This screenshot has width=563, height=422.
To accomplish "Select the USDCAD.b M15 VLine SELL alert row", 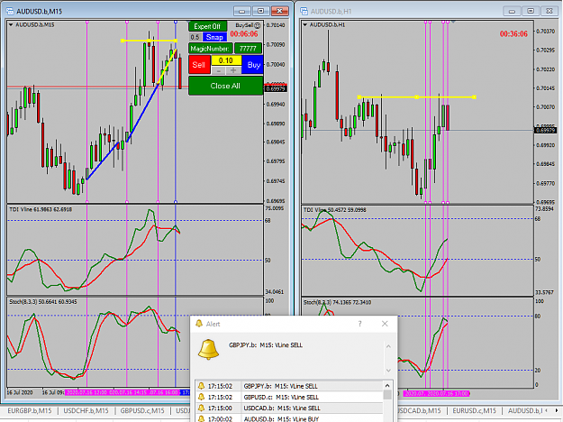I will click(x=289, y=408).
